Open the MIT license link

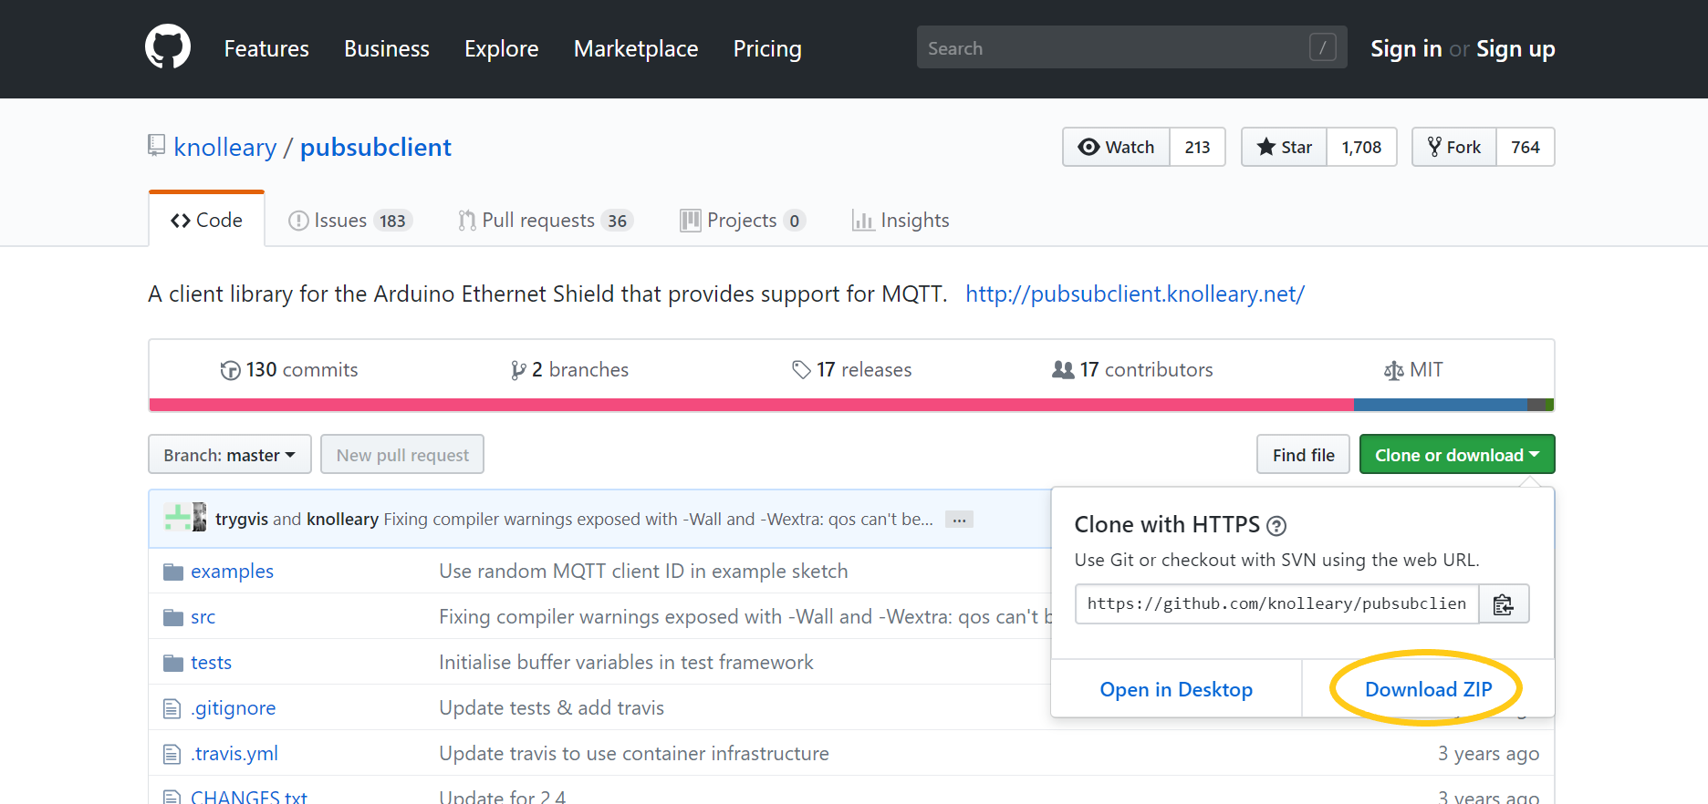point(1413,369)
